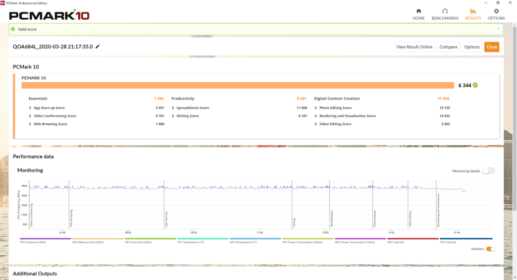Click View Result Online button
The image size is (517, 280).
click(x=415, y=47)
